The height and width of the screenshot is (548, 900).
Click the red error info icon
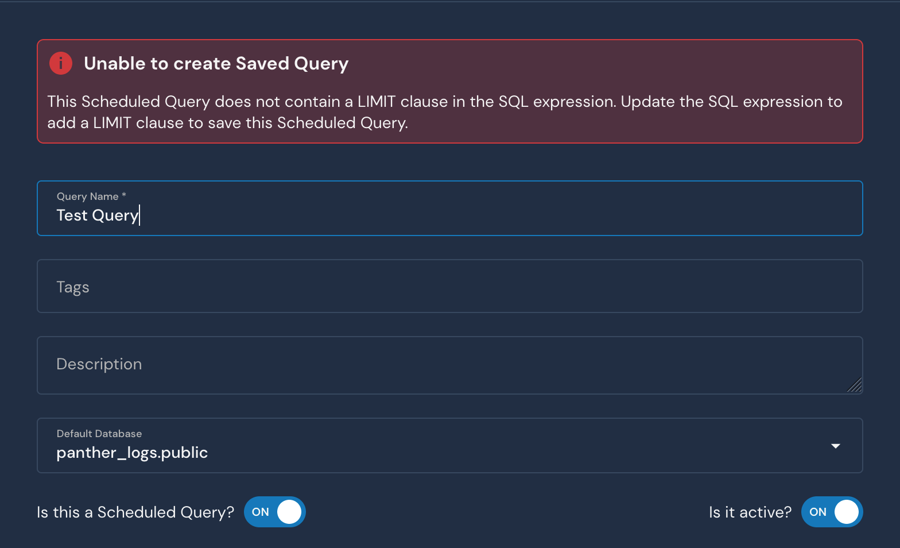(61, 63)
